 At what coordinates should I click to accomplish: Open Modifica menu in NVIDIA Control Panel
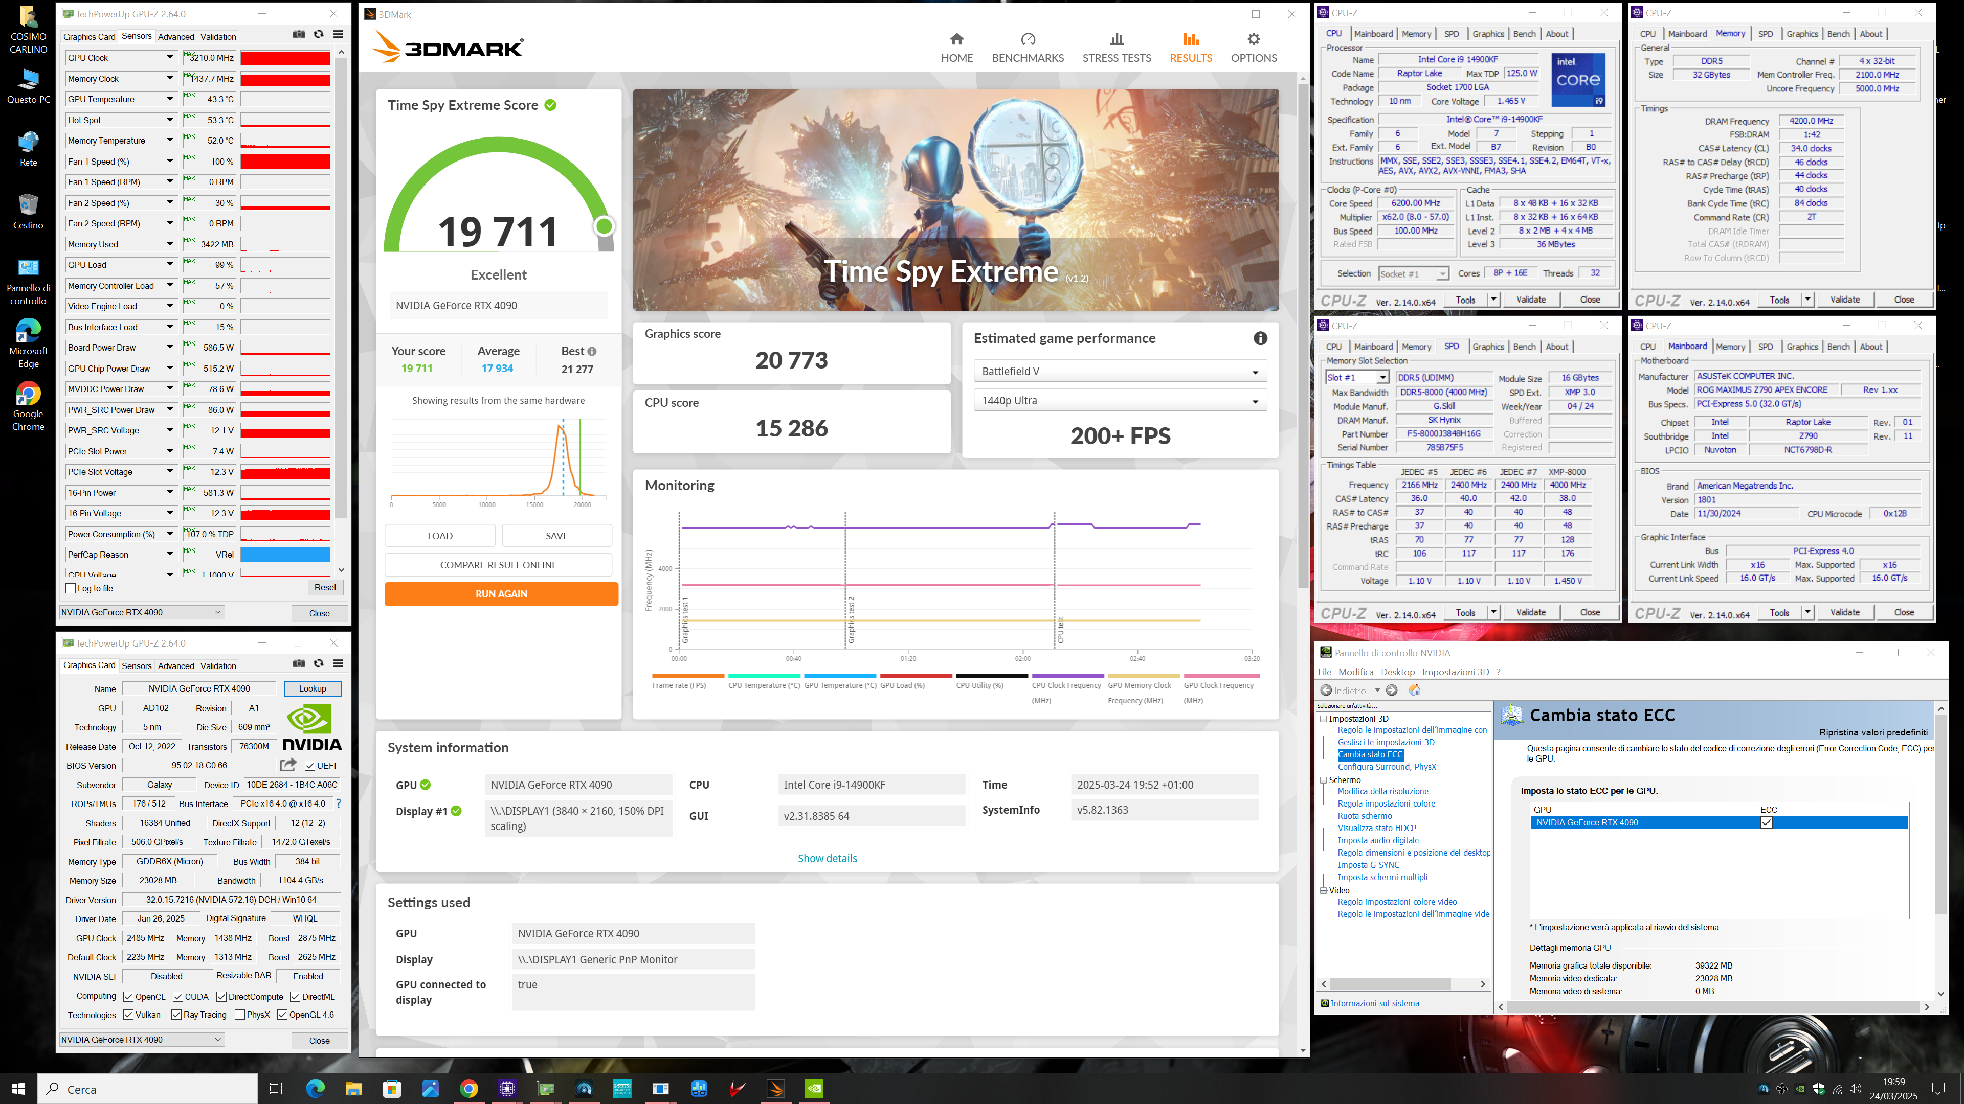(1355, 672)
